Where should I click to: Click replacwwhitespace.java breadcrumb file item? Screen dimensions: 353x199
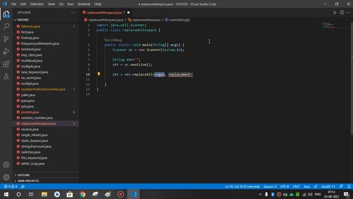click(106, 20)
